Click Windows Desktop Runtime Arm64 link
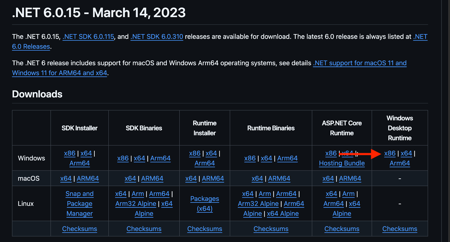 [400, 163]
